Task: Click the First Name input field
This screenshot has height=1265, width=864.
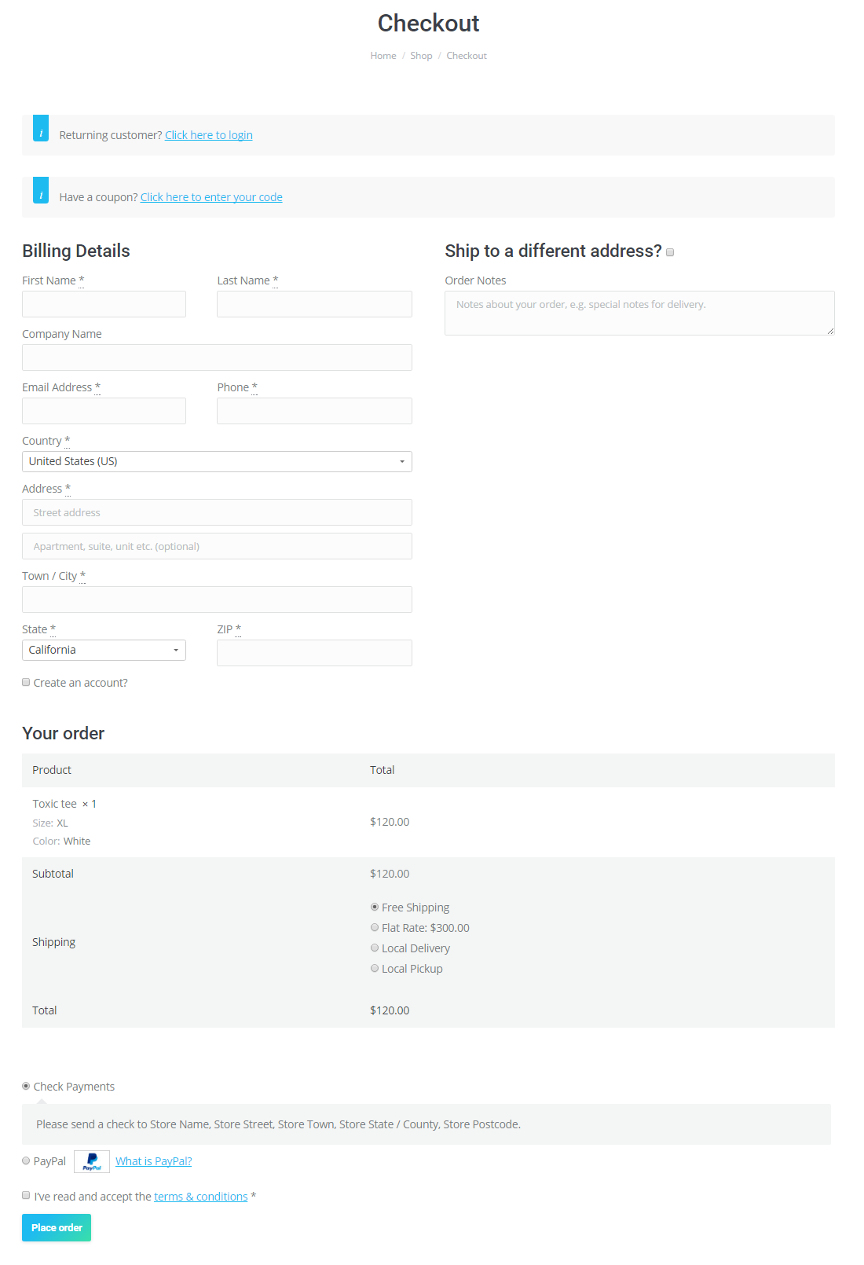Action: 104,304
